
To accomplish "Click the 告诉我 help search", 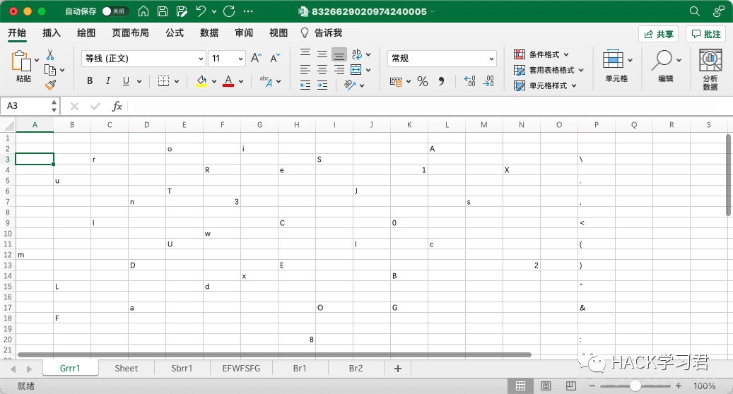I will pyautogui.click(x=322, y=32).
